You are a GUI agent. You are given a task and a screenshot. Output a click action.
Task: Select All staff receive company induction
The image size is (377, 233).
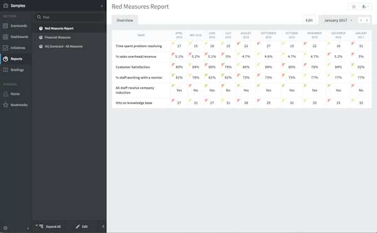135,90
